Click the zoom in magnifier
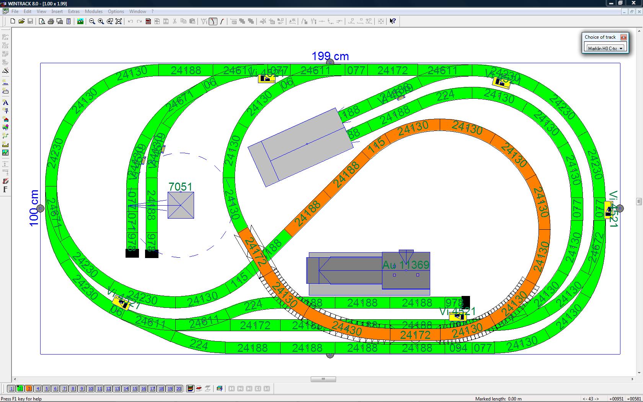This screenshot has width=643, height=402. coord(101,21)
